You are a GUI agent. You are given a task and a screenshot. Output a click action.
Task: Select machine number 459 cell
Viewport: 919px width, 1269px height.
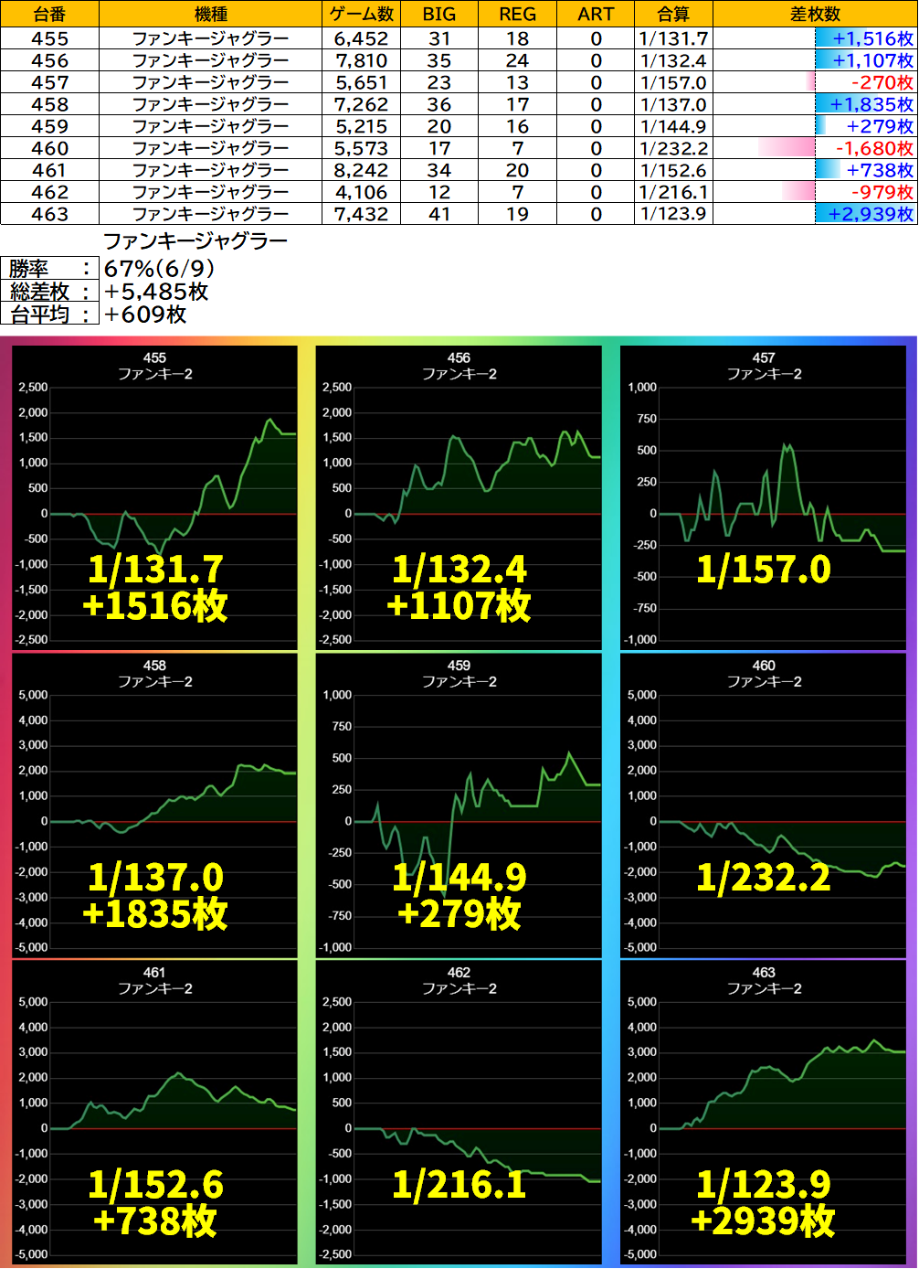click(x=49, y=126)
